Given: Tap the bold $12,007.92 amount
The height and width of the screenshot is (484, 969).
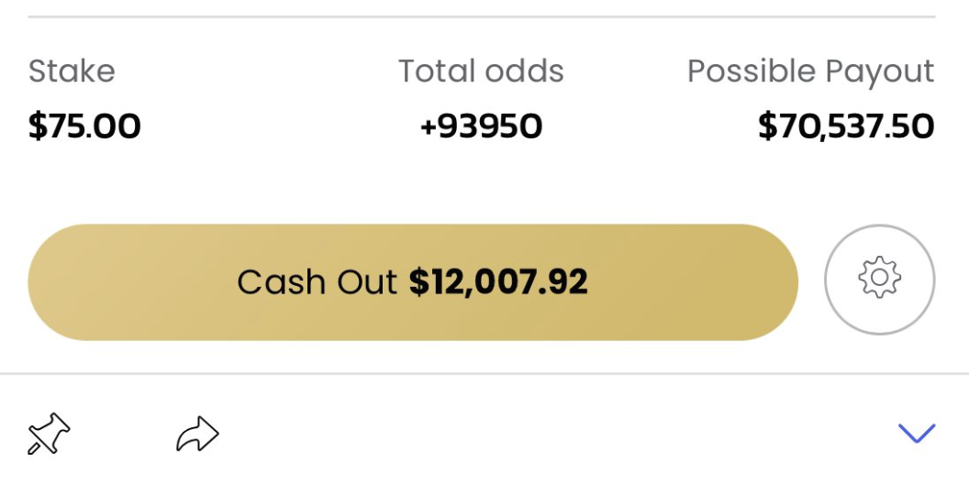Looking at the screenshot, I should click(498, 282).
